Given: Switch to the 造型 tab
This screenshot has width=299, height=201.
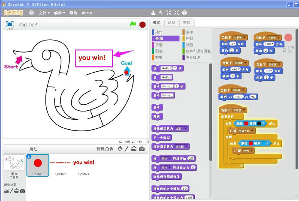Looking at the screenshot, I should (172, 23).
